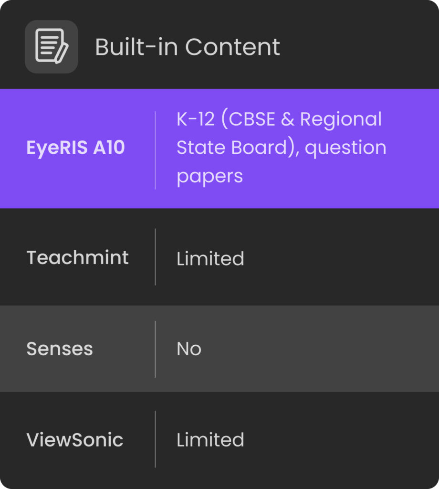Image resolution: width=439 pixels, height=489 pixels.
Task: Select the EyeRIS A10 product label
Action: click(x=75, y=148)
